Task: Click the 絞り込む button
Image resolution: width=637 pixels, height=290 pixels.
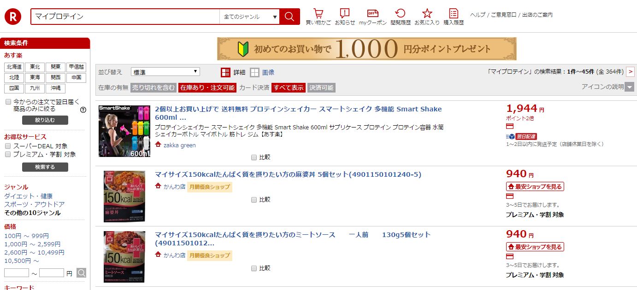Action: point(45,120)
